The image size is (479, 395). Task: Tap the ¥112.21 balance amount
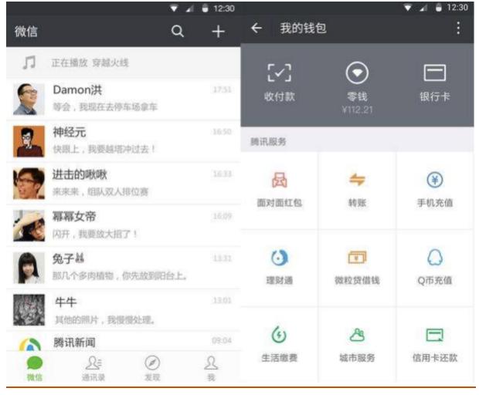(357, 110)
